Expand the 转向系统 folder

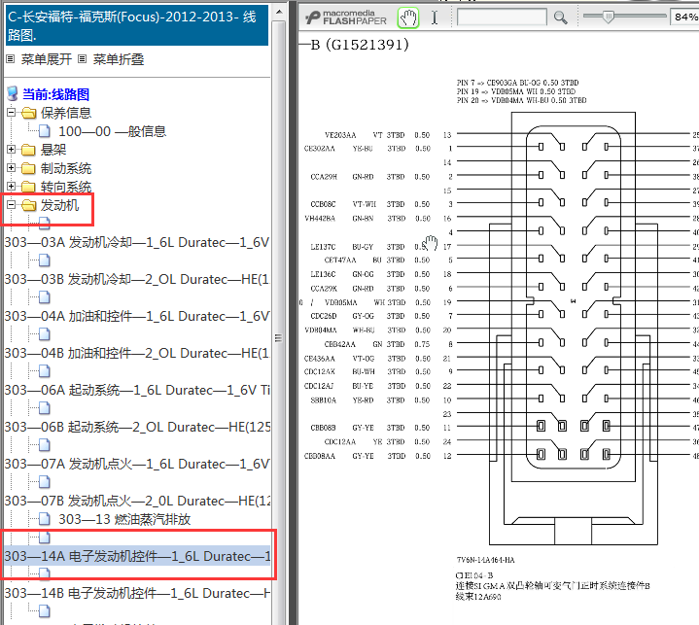click(x=11, y=187)
